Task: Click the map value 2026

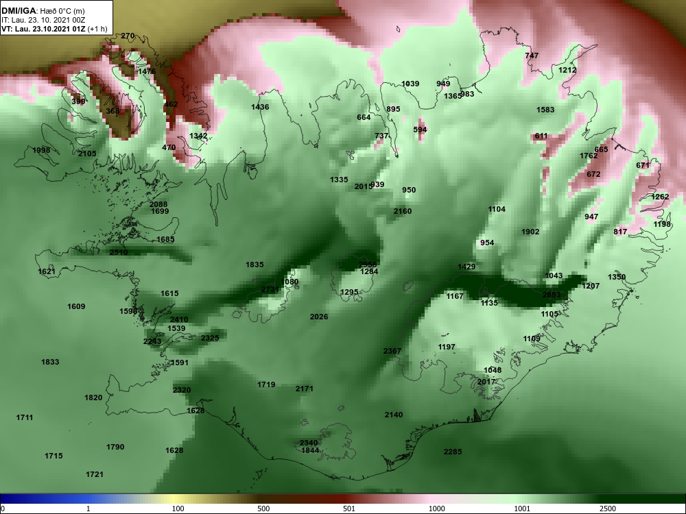Action: click(319, 317)
